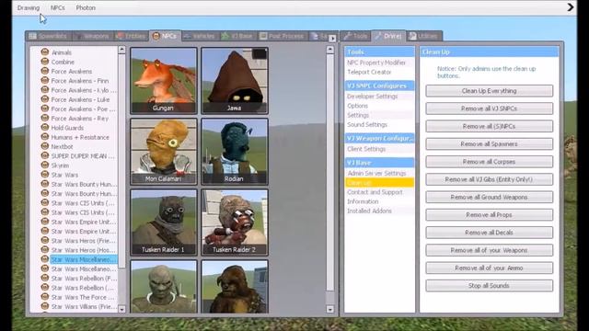The width and height of the screenshot is (589, 331).
Task: Spawn the Rodian NPC
Action: coord(235,151)
